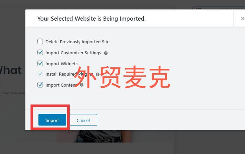Uncheck the Import Customizer Settings checkbox
Screen dimensions: 245x154
click(40, 53)
